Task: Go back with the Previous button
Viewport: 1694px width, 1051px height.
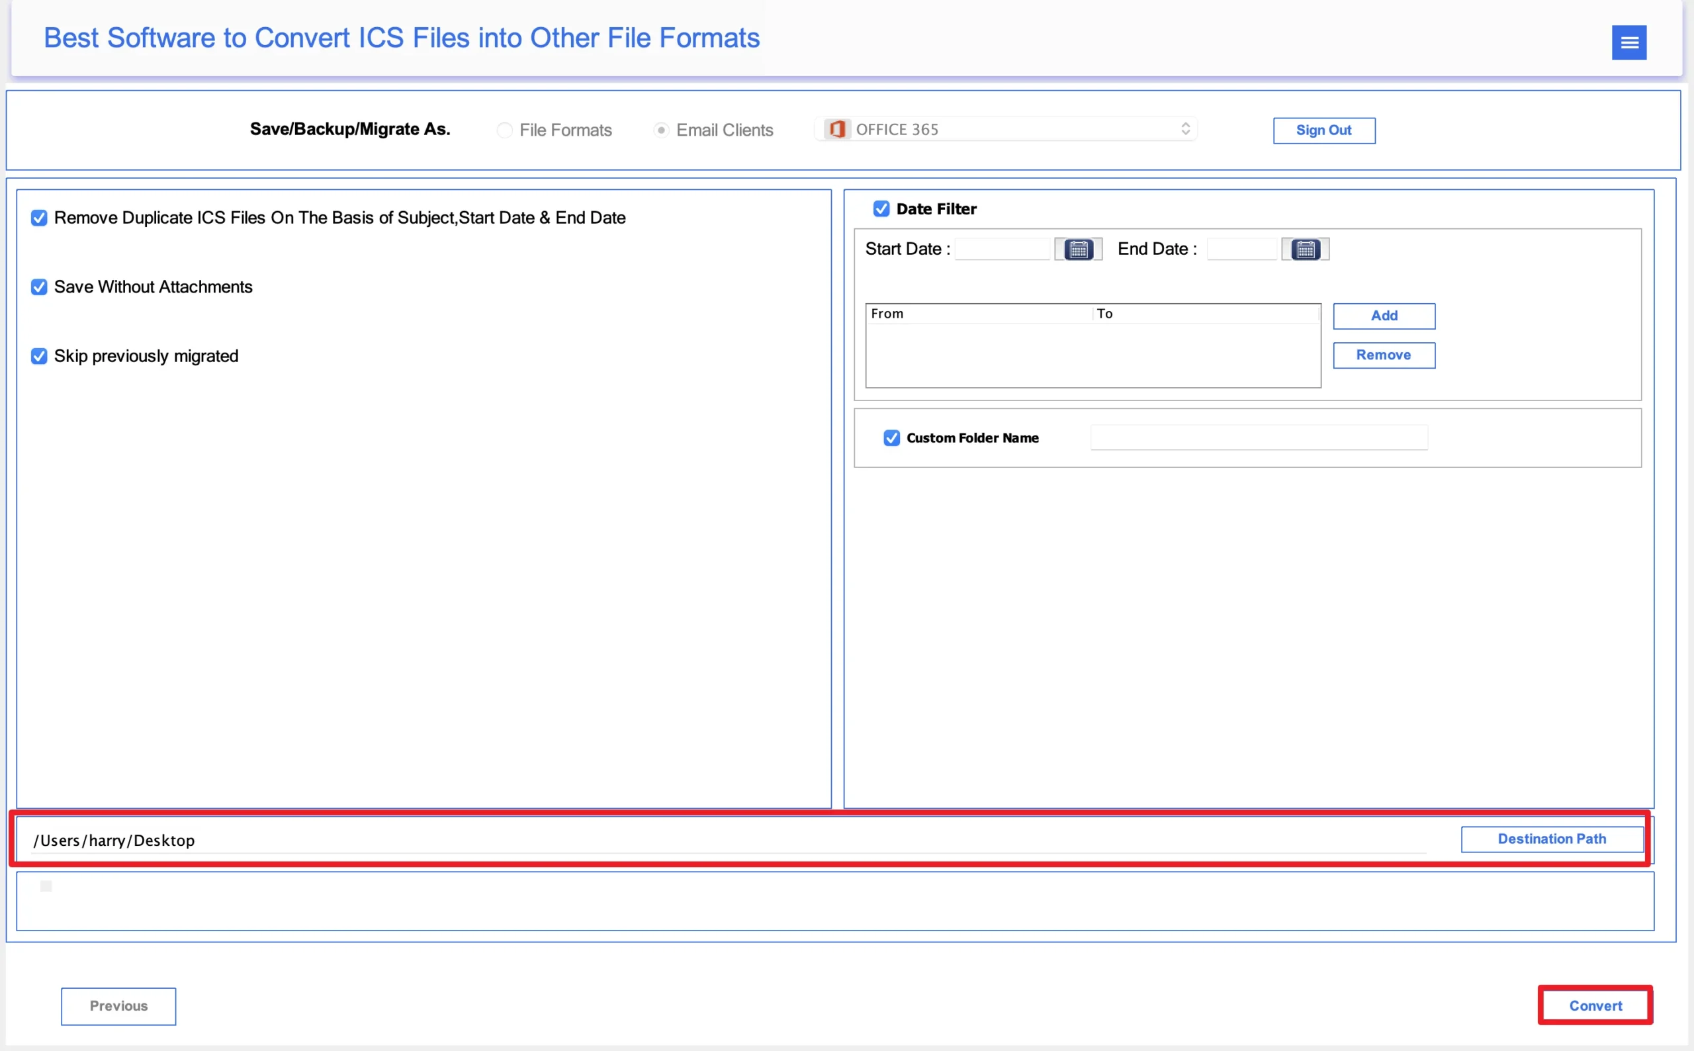Action: click(x=118, y=1007)
